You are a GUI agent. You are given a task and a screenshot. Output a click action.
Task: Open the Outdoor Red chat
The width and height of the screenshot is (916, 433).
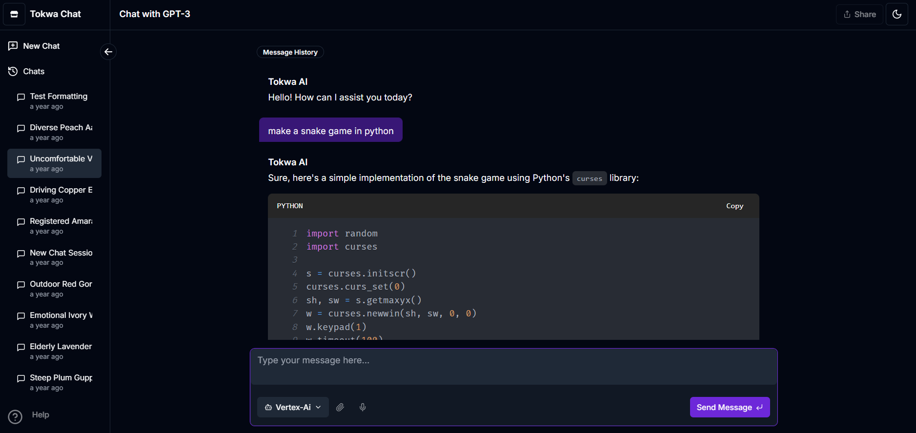pyautogui.click(x=61, y=289)
